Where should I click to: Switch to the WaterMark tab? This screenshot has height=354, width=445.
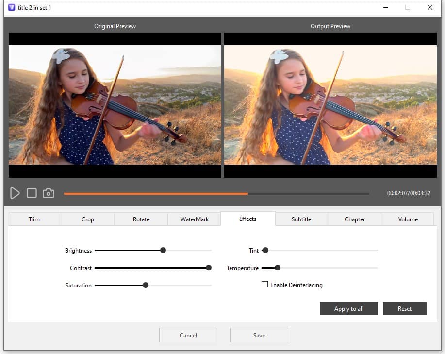194,219
